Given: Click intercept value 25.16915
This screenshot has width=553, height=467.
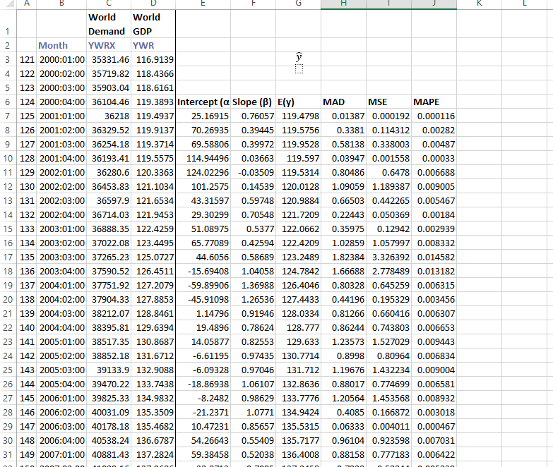Looking at the screenshot, I should (203, 116).
